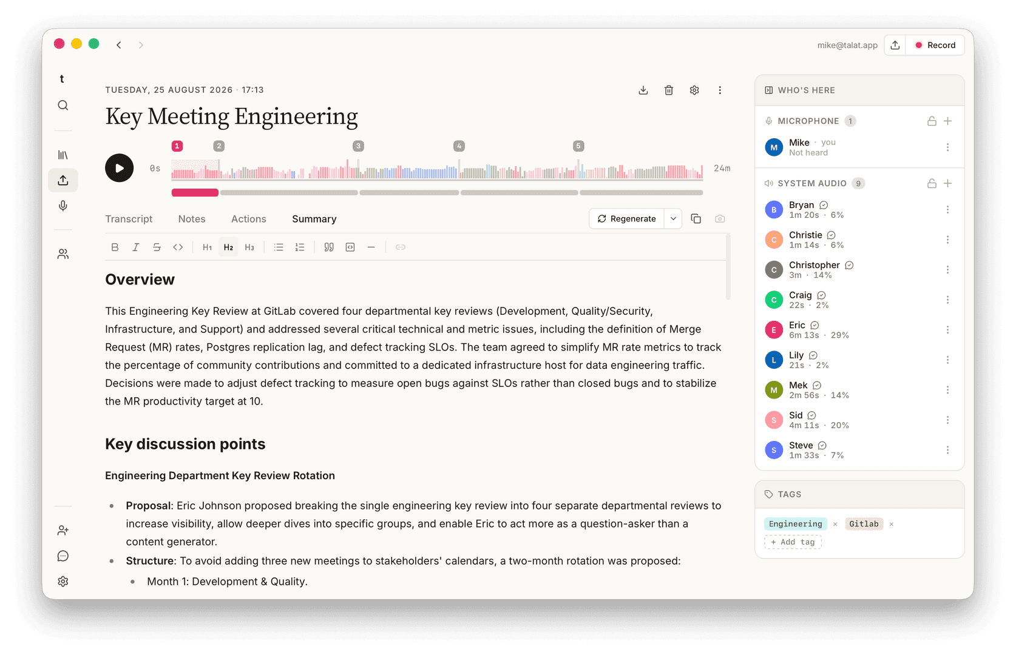
Task: Click the first pink chapter progress segment
Action: click(195, 193)
